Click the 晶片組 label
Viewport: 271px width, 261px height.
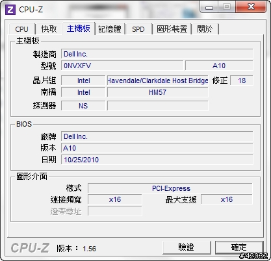coord(45,81)
